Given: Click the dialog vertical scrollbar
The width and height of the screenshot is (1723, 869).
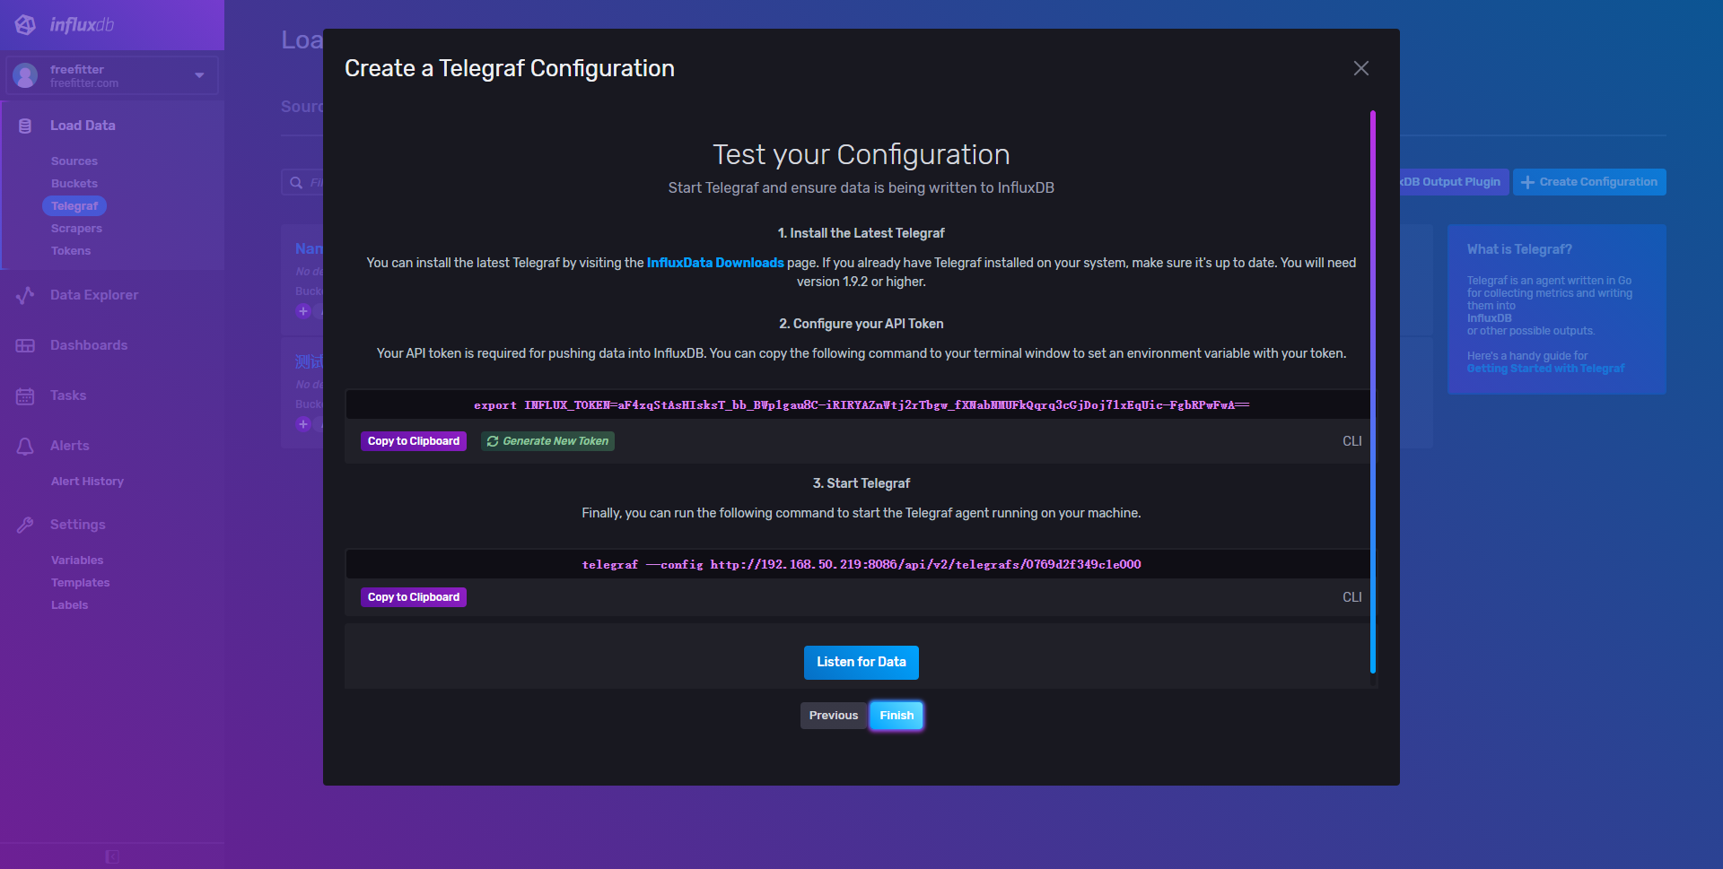Looking at the screenshot, I should tap(1373, 392).
